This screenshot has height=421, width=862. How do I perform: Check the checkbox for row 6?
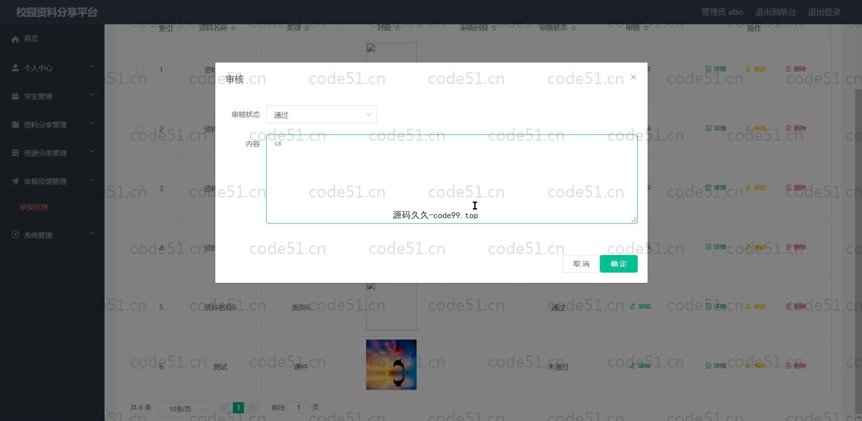pyautogui.click(x=140, y=367)
